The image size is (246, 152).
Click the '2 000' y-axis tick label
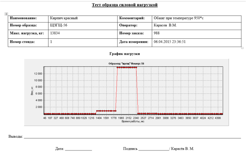(39, 107)
